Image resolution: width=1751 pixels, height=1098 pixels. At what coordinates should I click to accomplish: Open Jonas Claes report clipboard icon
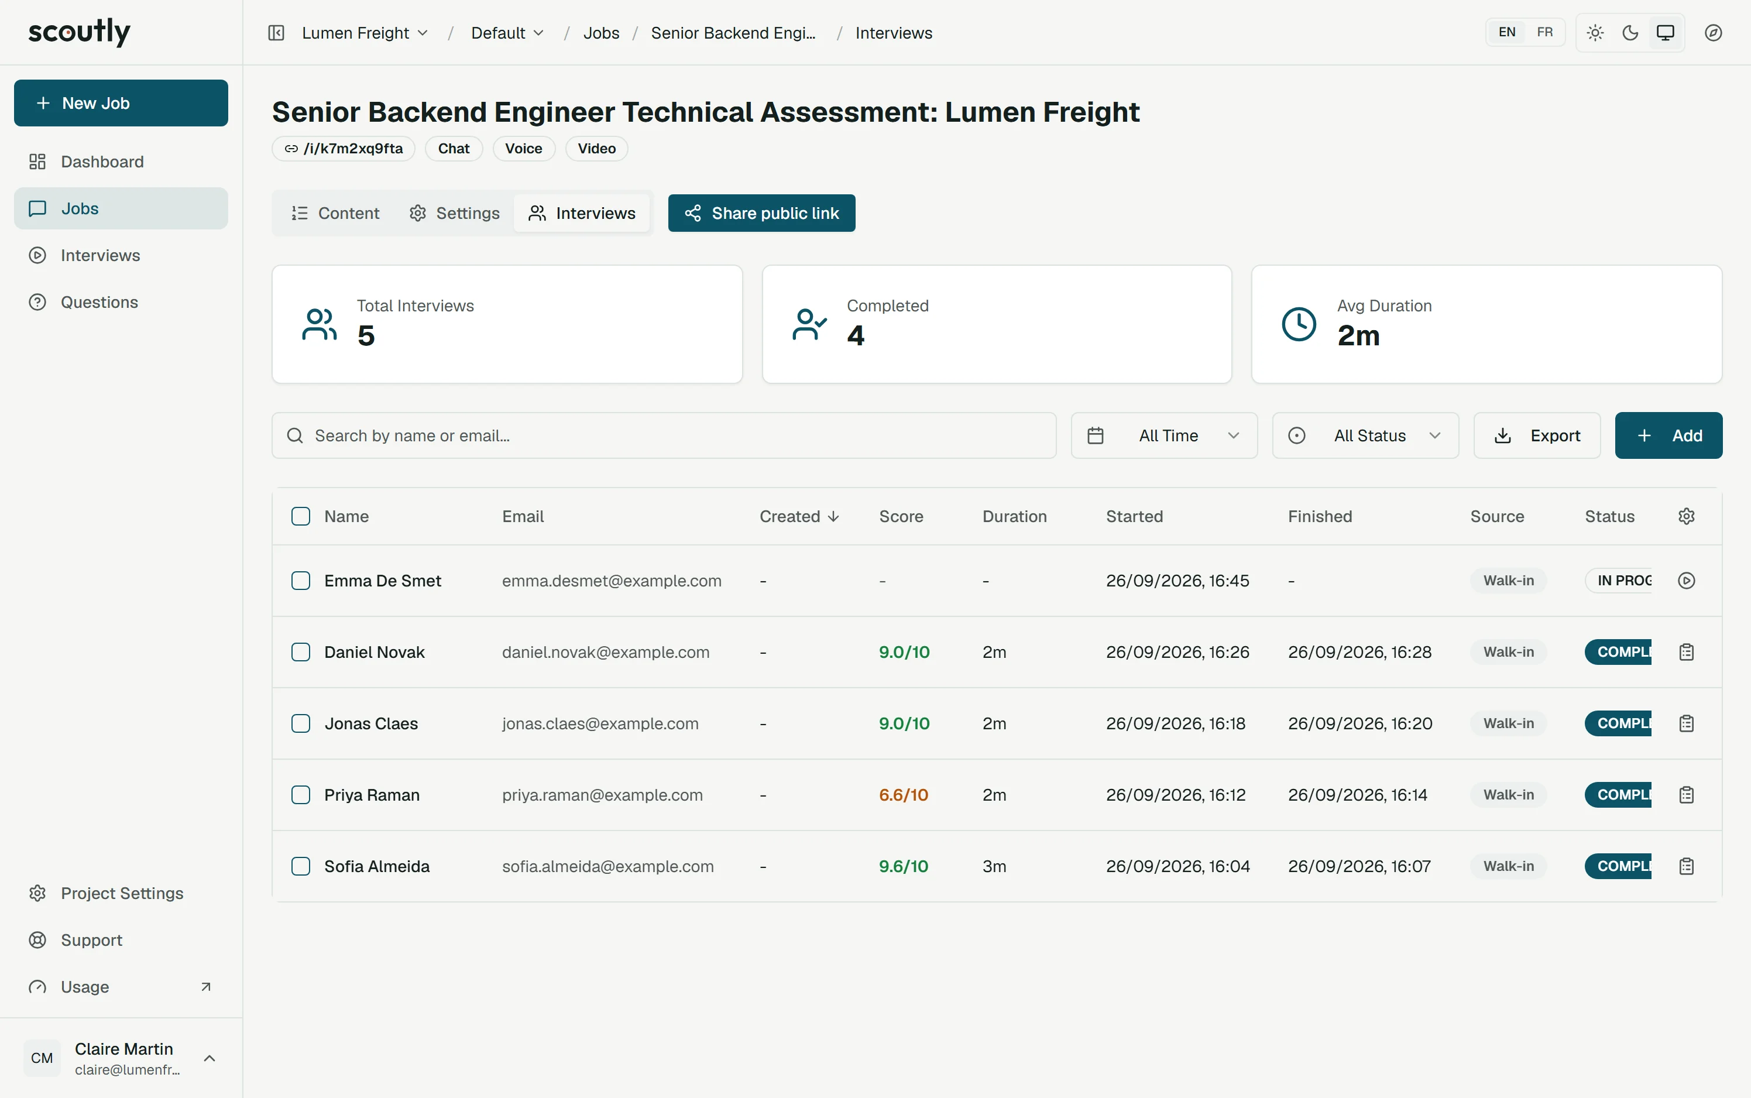tap(1687, 723)
